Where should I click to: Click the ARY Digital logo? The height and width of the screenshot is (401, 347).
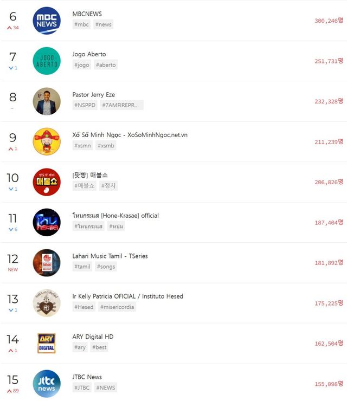47,344
